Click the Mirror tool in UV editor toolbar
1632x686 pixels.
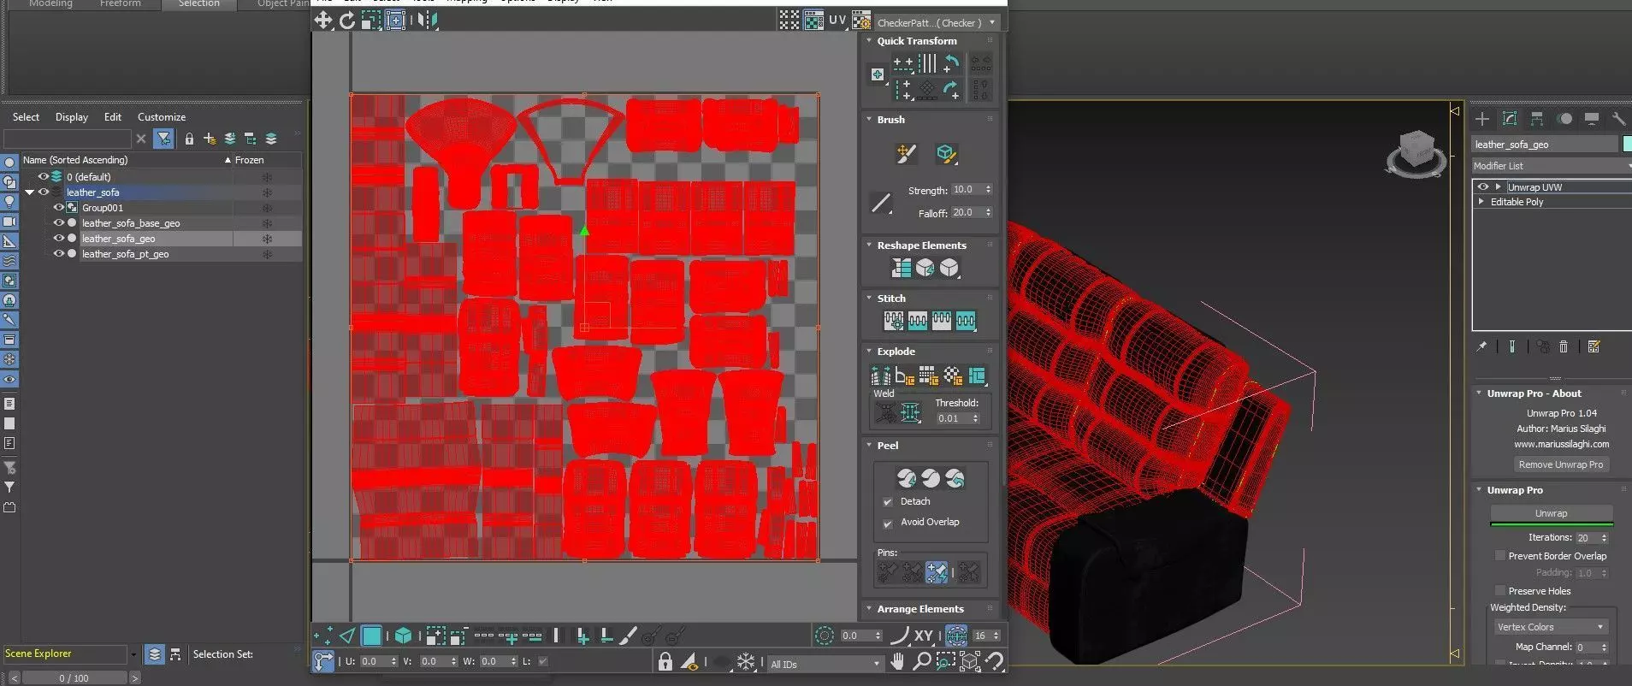[x=428, y=20]
